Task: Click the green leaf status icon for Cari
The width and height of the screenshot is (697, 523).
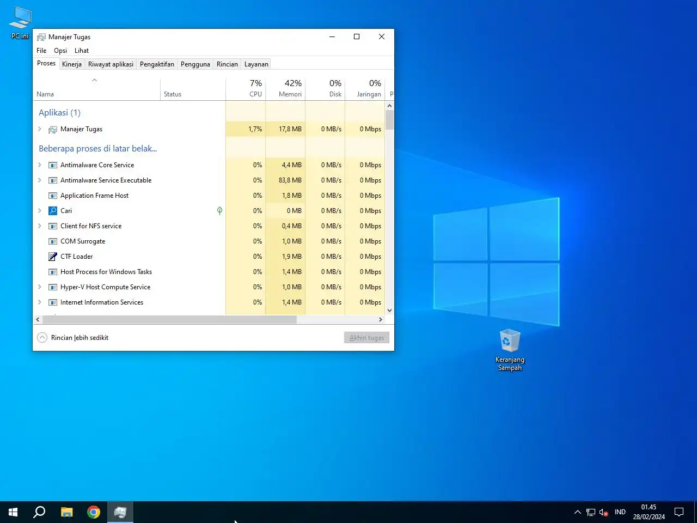Action: click(219, 211)
